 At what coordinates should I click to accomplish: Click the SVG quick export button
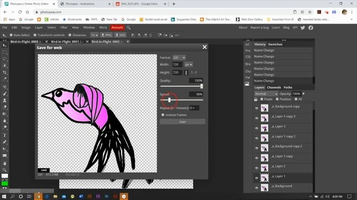[x=120, y=35]
